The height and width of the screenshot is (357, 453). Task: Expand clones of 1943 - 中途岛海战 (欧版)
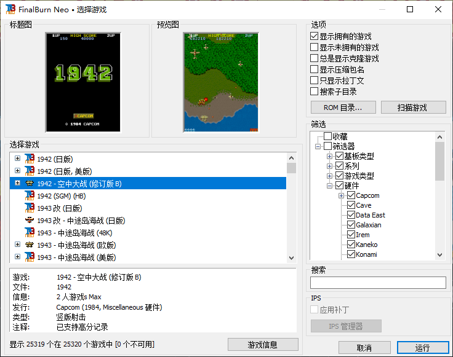click(18, 245)
